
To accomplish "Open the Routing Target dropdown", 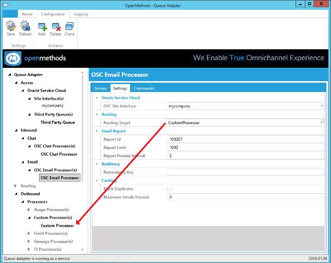I will 322,123.
